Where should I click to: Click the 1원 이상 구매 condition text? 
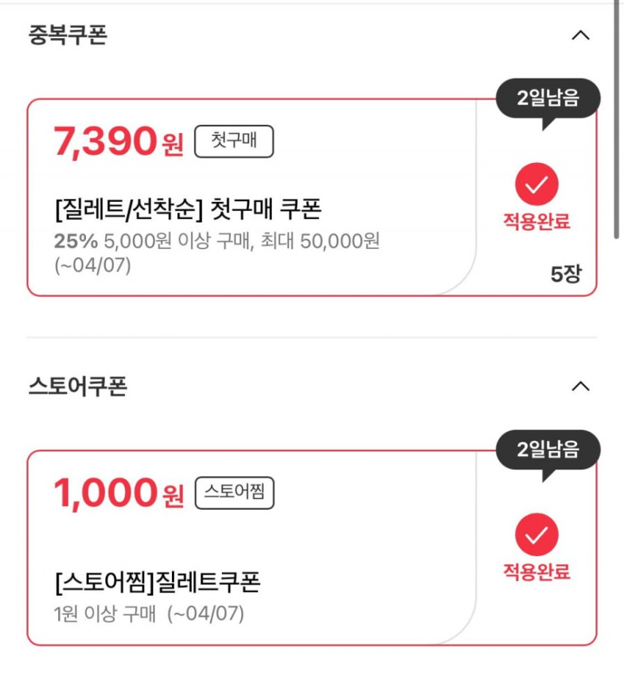coord(105,614)
